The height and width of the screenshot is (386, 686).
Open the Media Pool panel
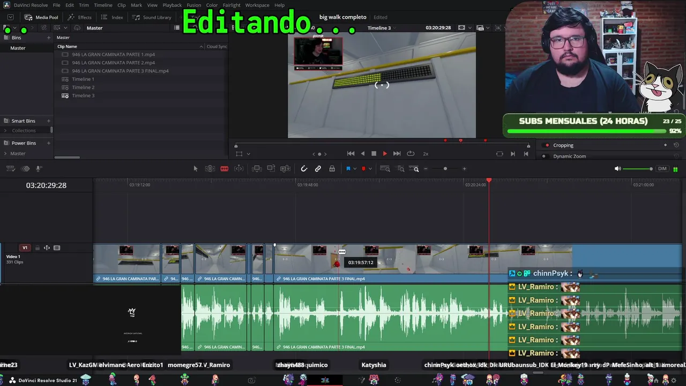41,17
